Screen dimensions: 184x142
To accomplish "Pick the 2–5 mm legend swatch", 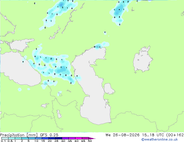I will point(25,138).
